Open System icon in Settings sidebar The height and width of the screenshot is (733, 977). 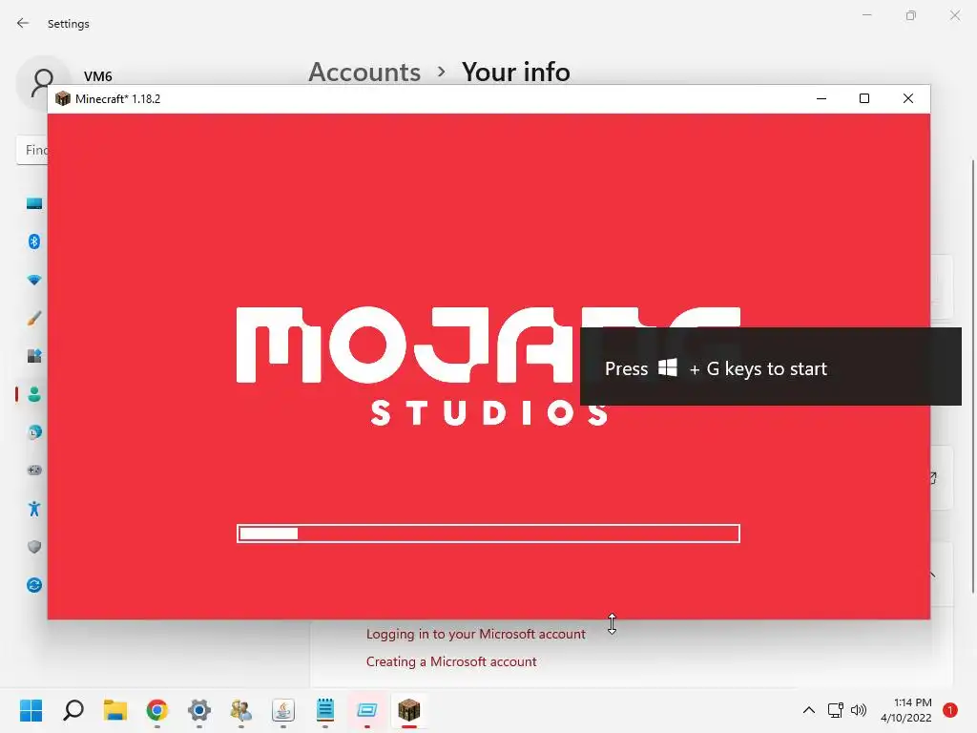click(x=34, y=204)
